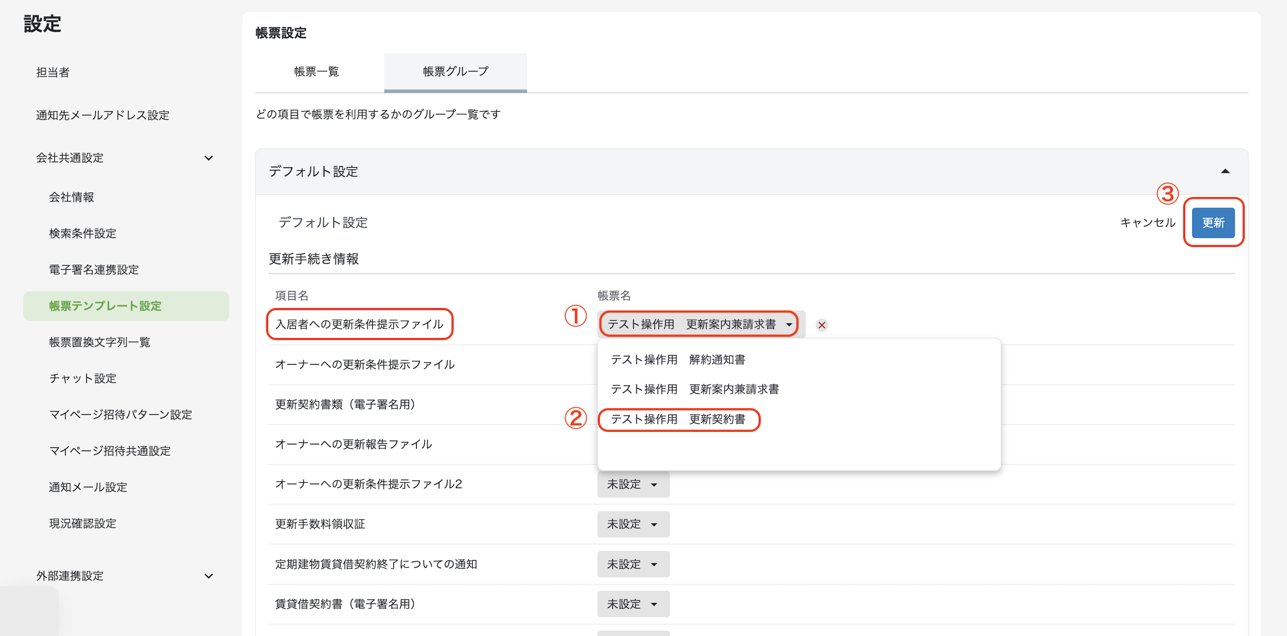Click 更新手数料領収証 row label
The image size is (1287, 636).
click(320, 524)
